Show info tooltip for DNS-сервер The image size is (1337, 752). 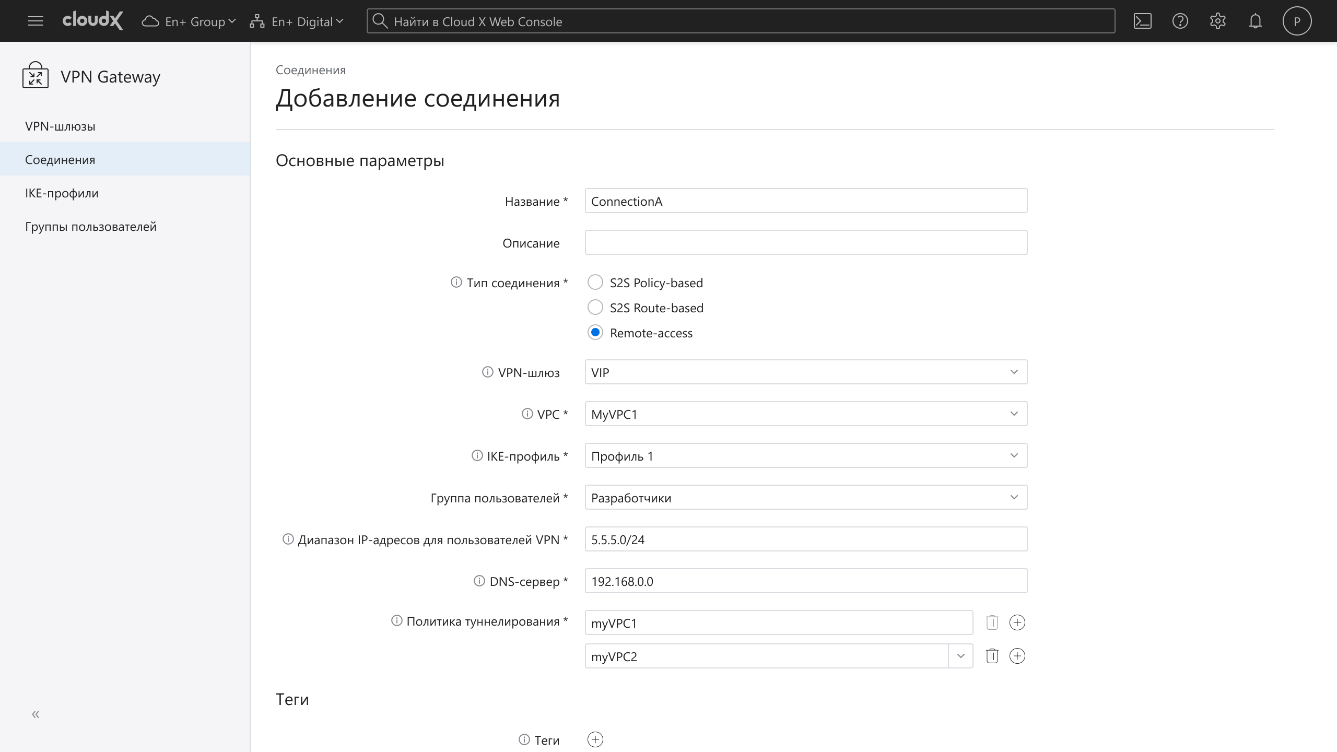479,581
